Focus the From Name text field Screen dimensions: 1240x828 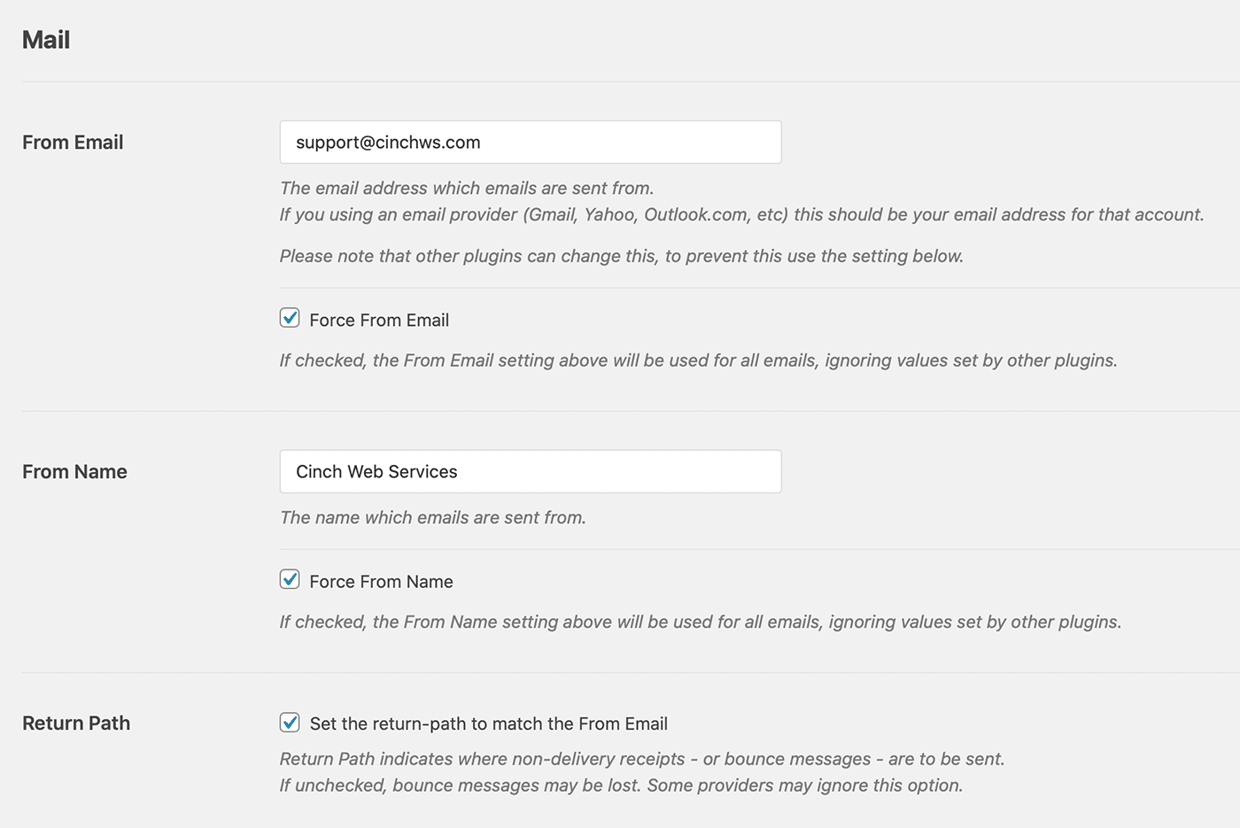point(530,472)
